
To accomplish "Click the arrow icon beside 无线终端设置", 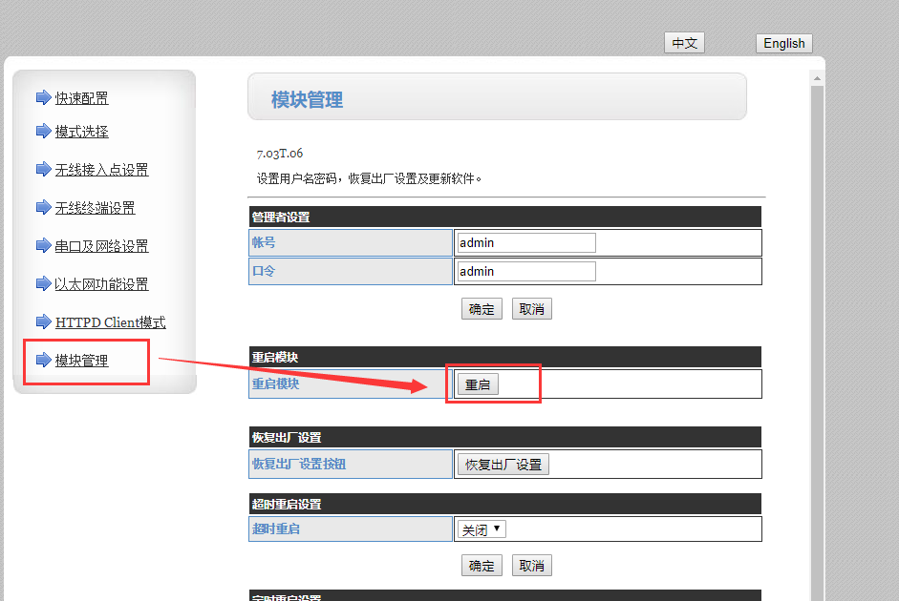I will (43, 207).
